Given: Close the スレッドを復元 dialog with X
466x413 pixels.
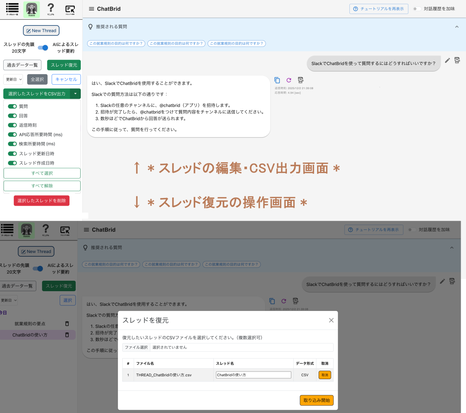Looking at the screenshot, I should coord(331,320).
